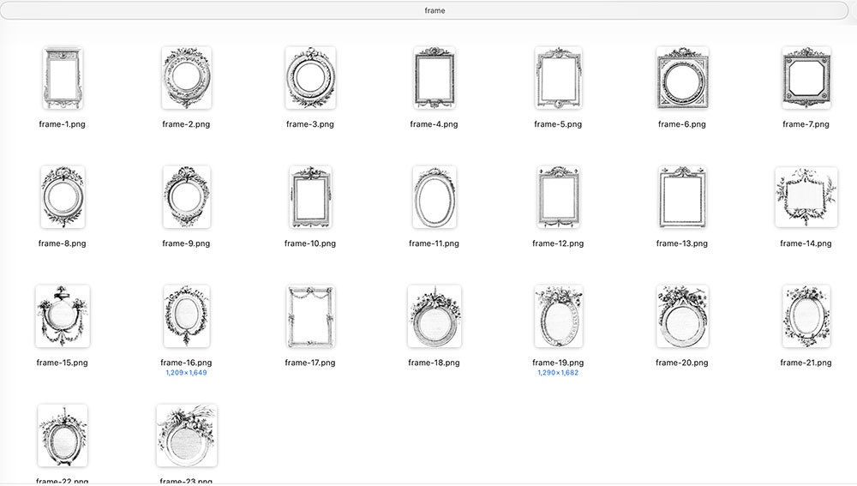857x486 pixels.
Task: Click the 'frame' folder title bar
Action: coord(424,10)
